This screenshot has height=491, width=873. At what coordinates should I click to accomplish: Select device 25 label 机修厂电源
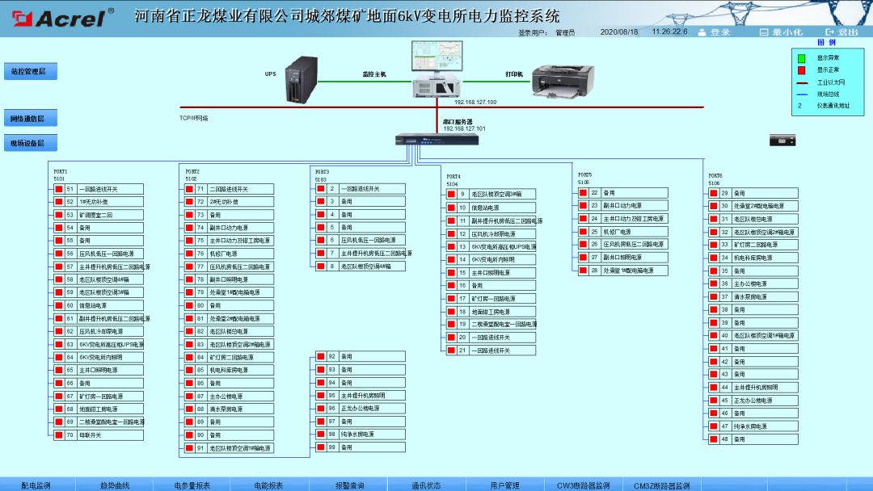(618, 232)
